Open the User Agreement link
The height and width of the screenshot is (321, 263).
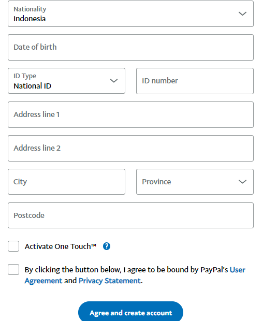point(135,275)
